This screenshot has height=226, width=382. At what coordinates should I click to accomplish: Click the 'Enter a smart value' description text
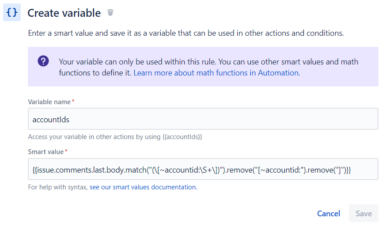point(186,33)
